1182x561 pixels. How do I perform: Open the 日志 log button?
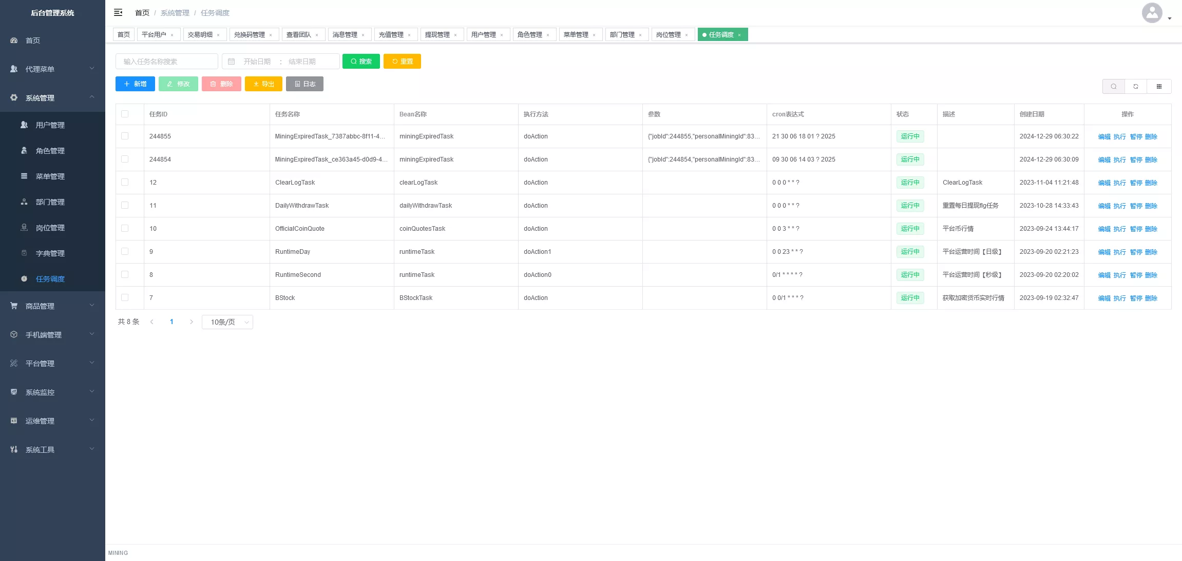304,84
